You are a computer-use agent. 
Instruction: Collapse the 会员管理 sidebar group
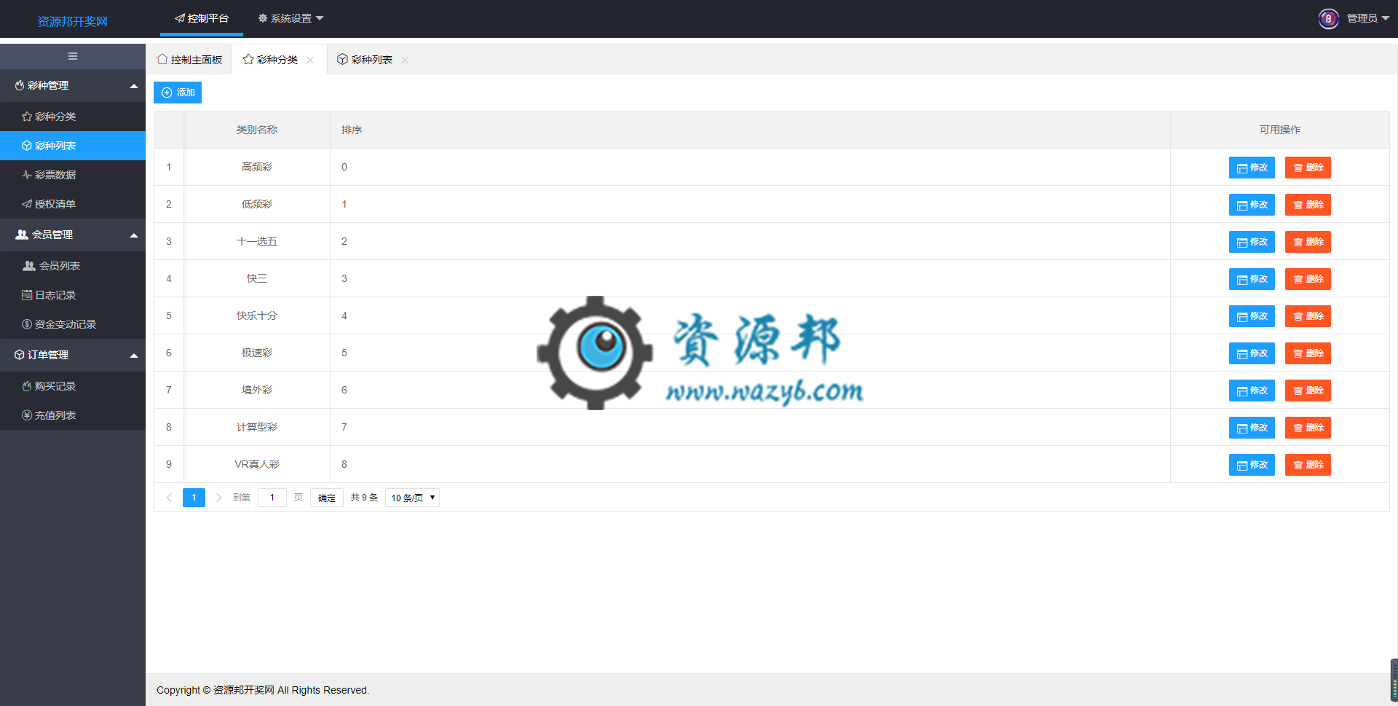tap(73, 235)
